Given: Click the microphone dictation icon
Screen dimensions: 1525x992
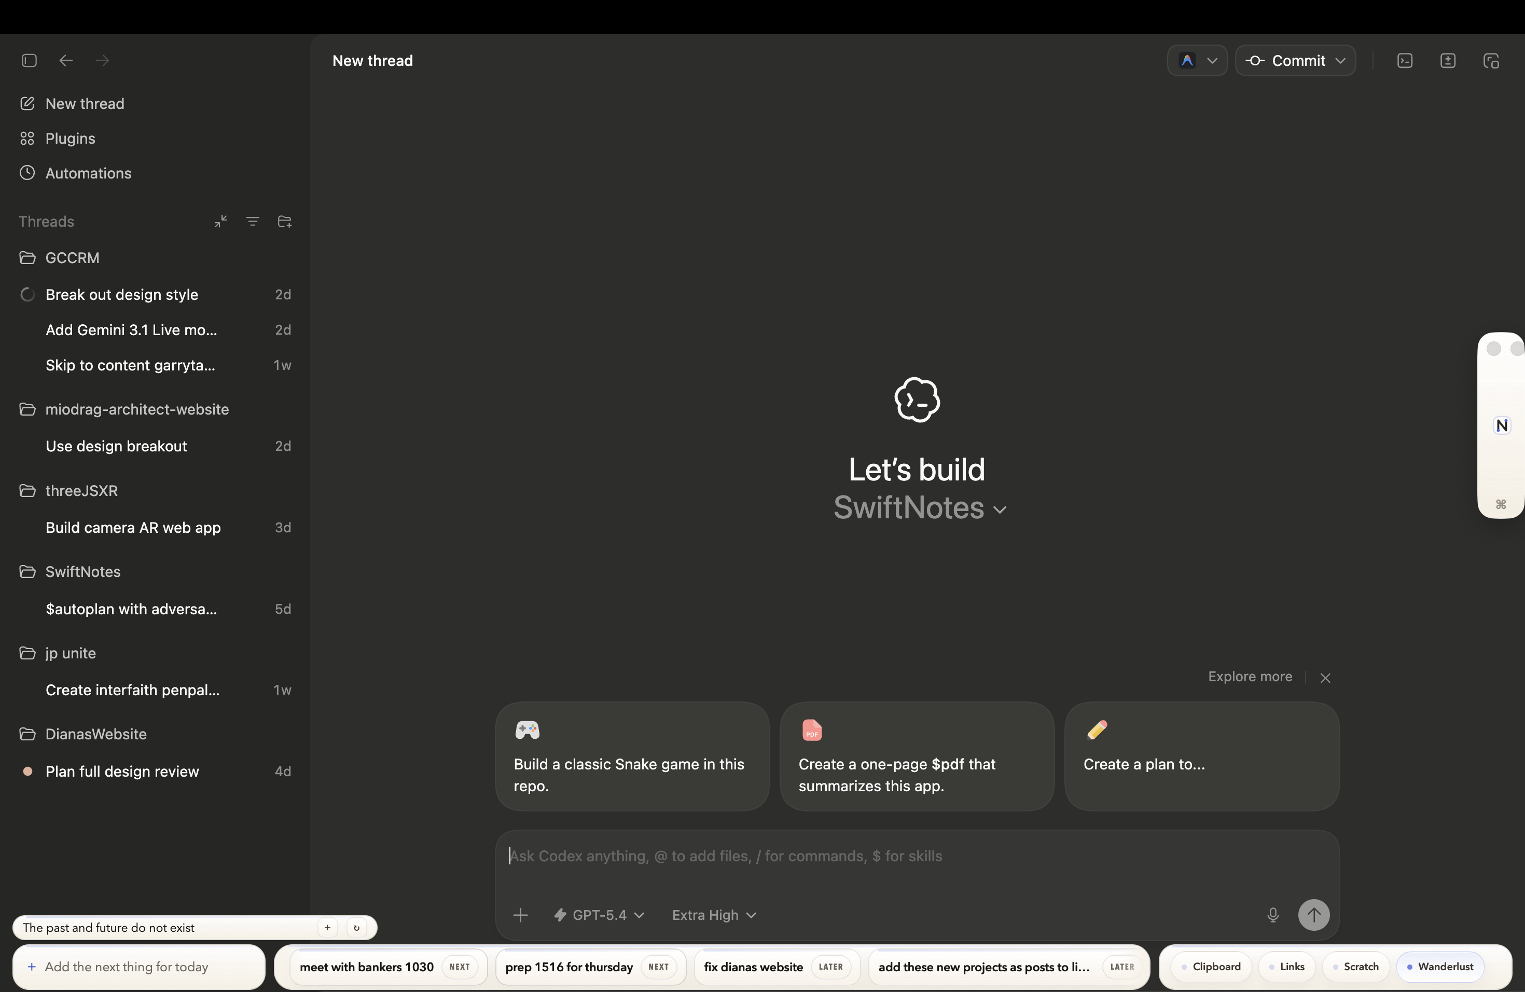Looking at the screenshot, I should point(1272,915).
